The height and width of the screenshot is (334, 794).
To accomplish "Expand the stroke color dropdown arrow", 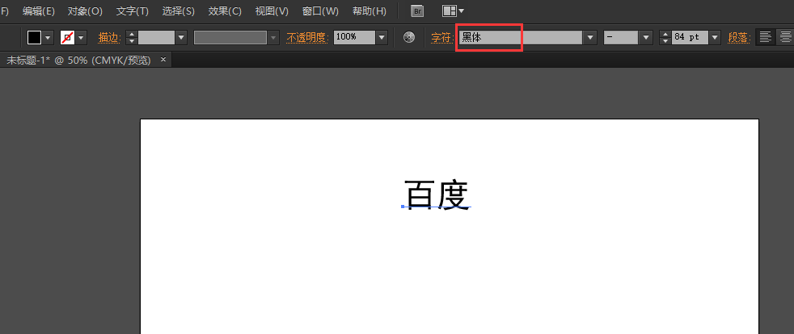I will pos(82,37).
